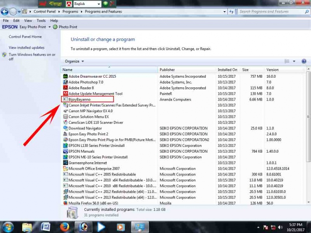
Task: Open the Organize dropdown
Action: (74, 61)
